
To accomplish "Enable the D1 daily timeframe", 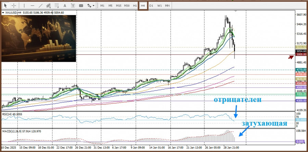I will 151,5.
